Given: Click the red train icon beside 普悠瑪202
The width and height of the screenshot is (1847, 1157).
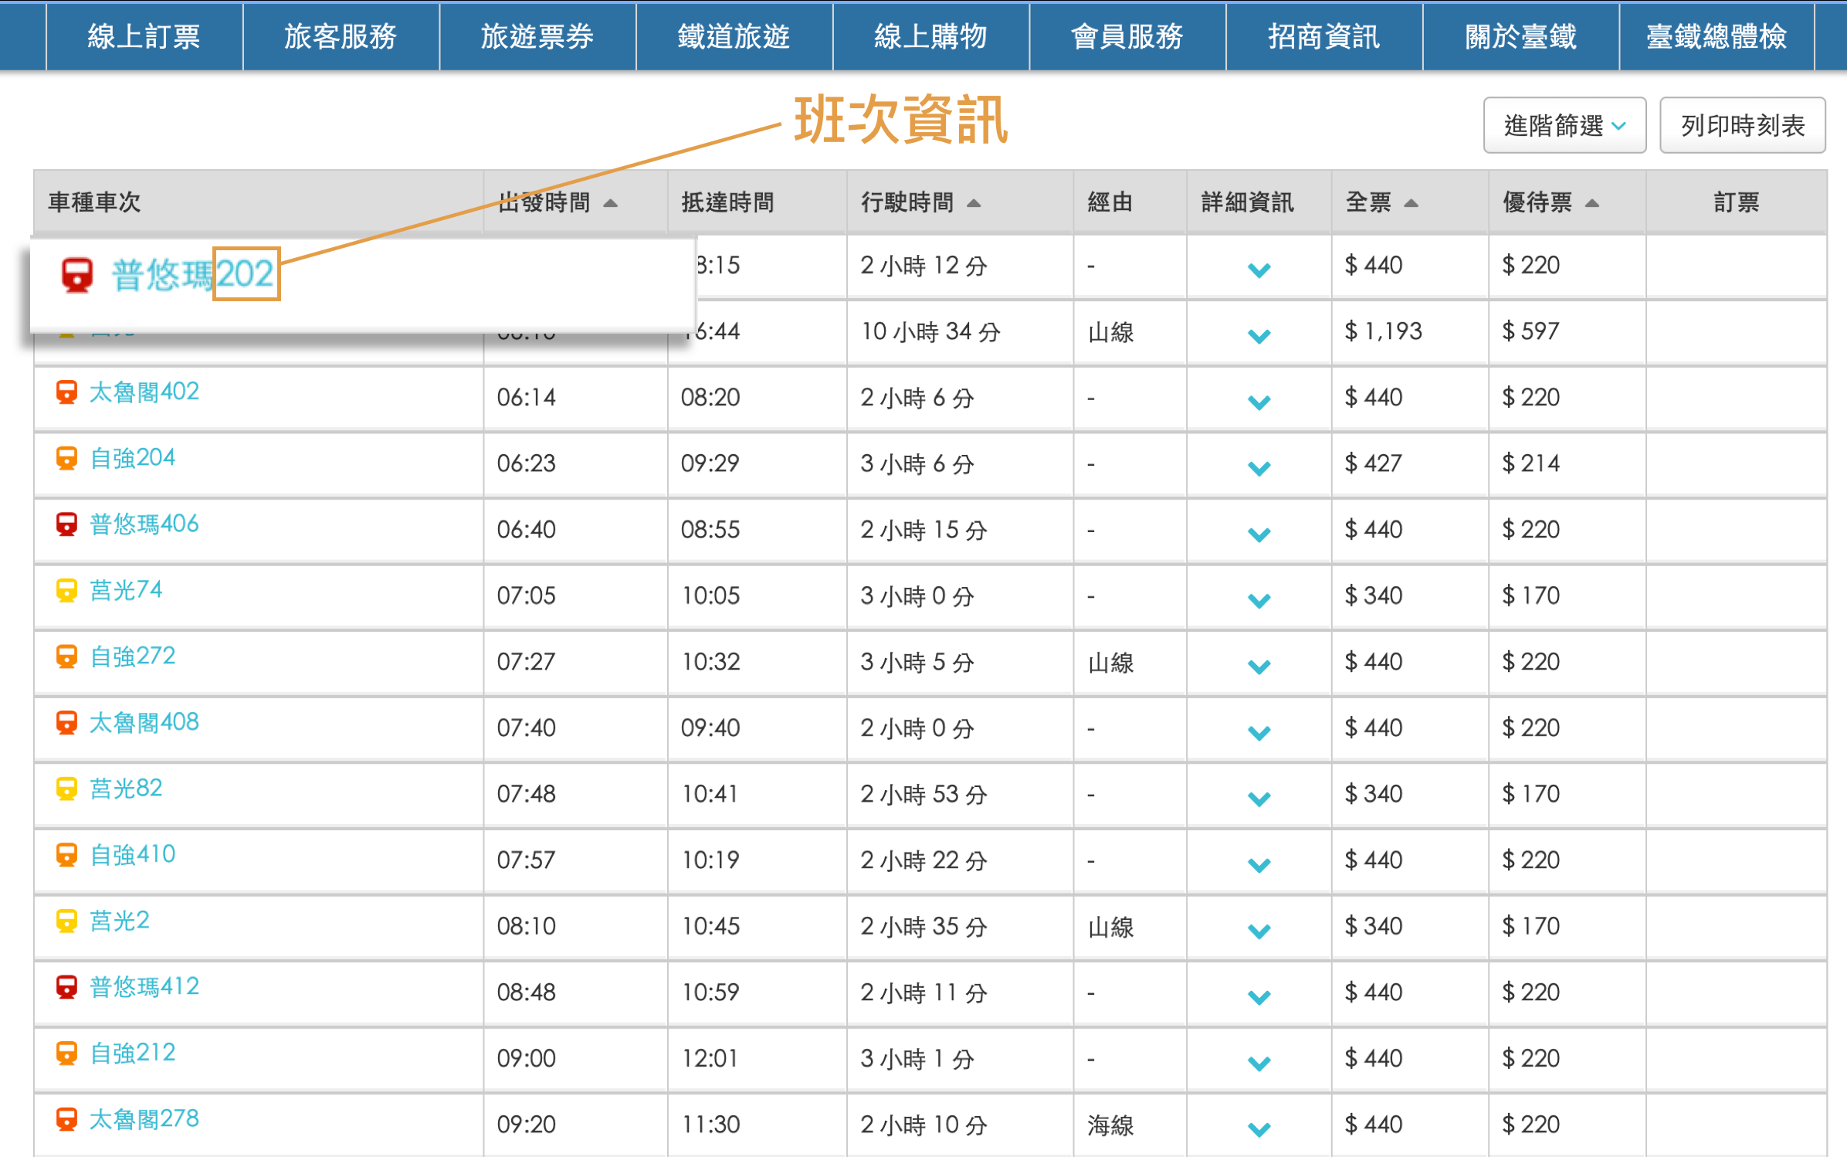Looking at the screenshot, I should click(x=77, y=275).
